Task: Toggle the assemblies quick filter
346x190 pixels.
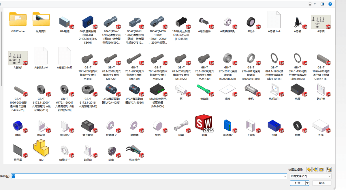Action: click(x=315, y=169)
